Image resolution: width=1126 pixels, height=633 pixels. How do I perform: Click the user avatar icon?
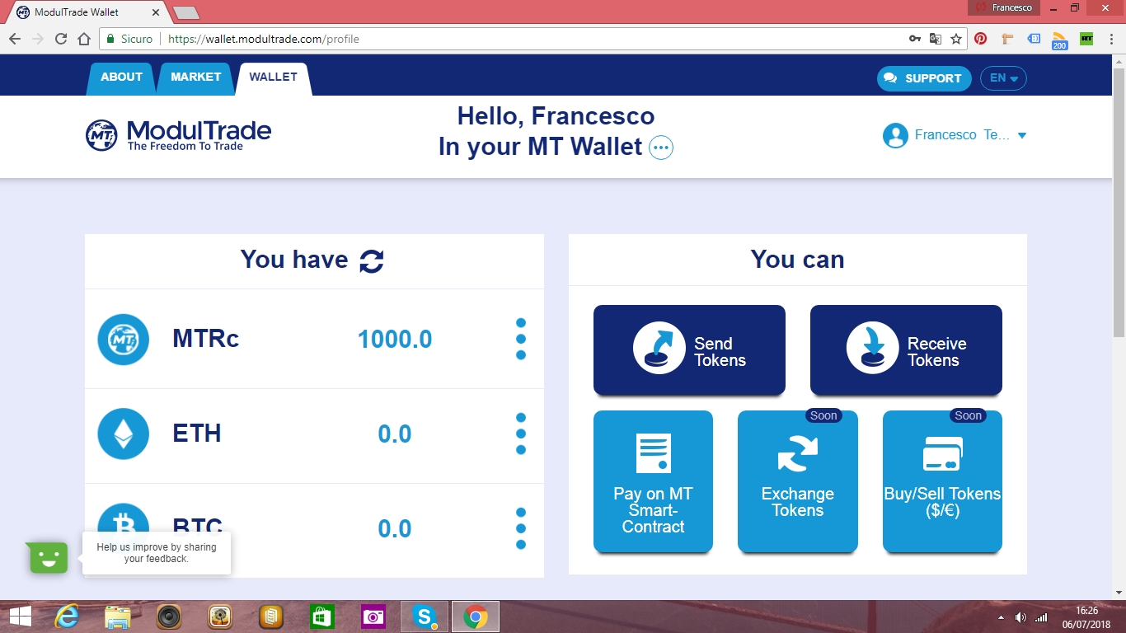(x=895, y=135)
